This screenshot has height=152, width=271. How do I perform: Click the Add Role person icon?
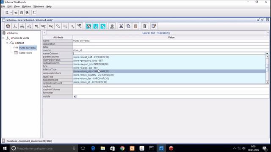(x=112, y=26)
